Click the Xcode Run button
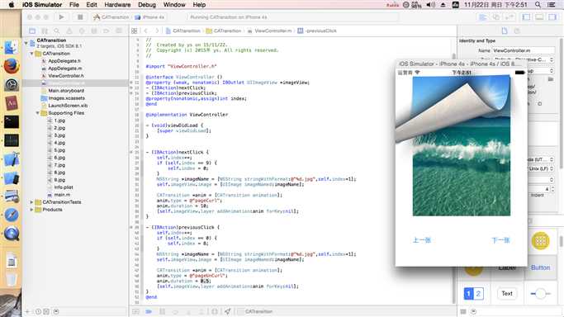This screenshot has height=317, width=564. [61, 17]
